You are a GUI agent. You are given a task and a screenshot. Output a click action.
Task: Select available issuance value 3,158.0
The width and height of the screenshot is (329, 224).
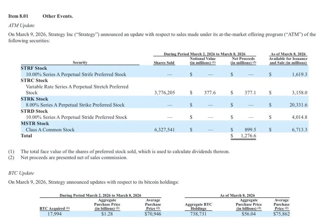(x=300, y=93)
